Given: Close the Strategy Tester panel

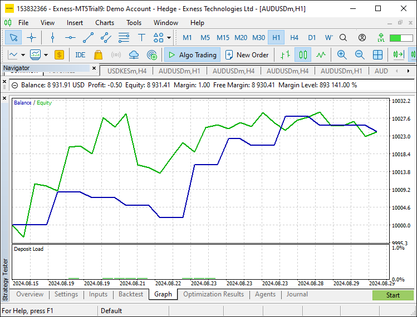Looking at the screenshot, I should (x=4, y=98).
